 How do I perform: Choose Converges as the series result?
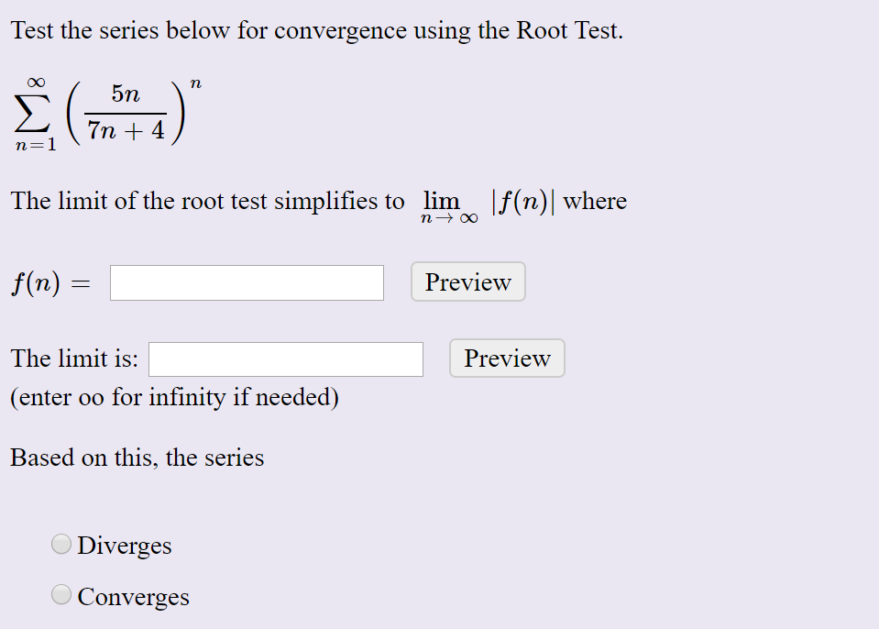tap(60, 594)
